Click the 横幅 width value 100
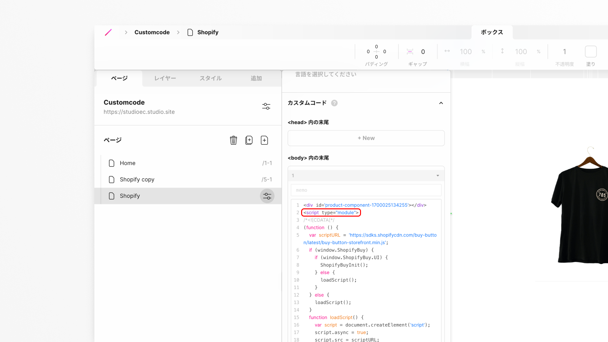 point(466,52)
